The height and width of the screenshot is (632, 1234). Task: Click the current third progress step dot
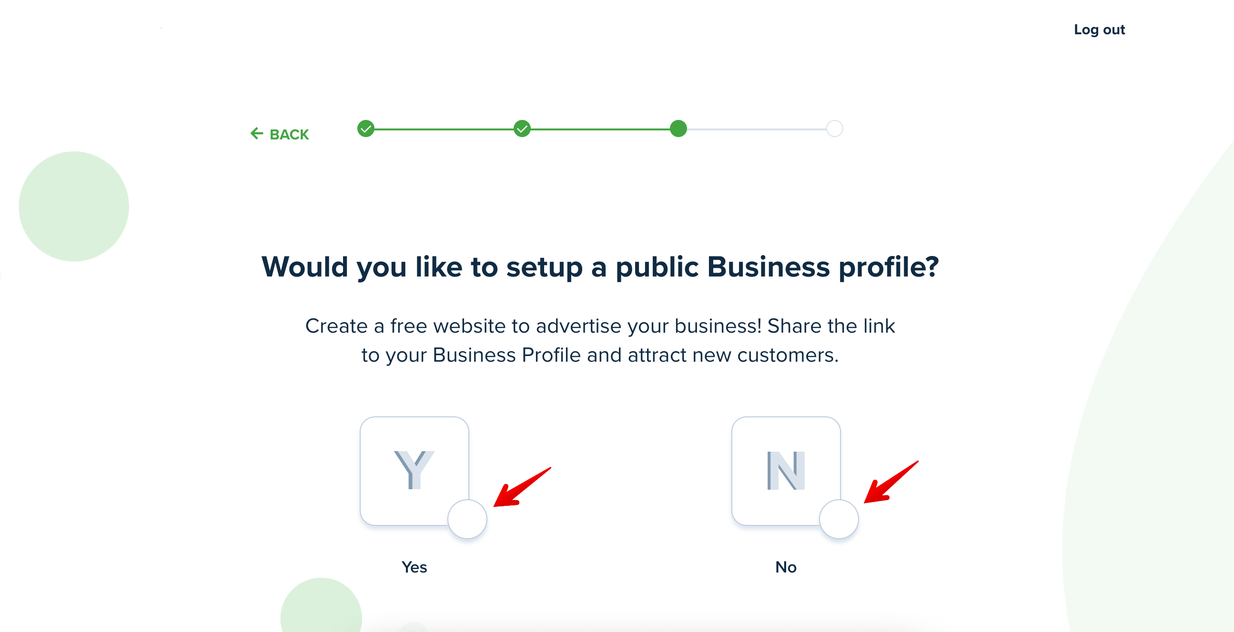678,128
